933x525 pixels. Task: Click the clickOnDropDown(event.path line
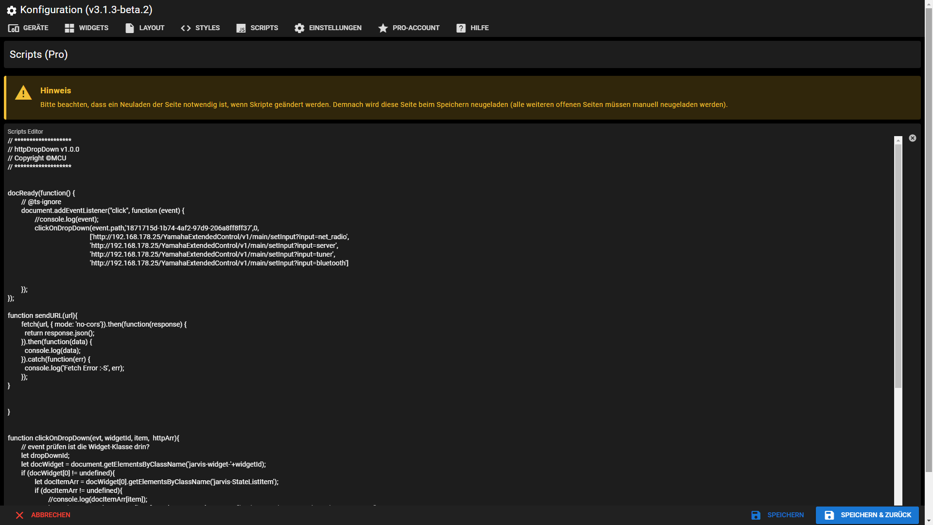[147, 228]
